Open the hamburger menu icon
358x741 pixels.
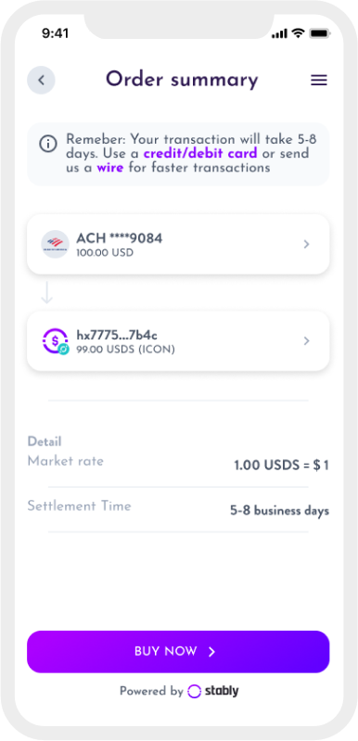click(x=319, y=81)
